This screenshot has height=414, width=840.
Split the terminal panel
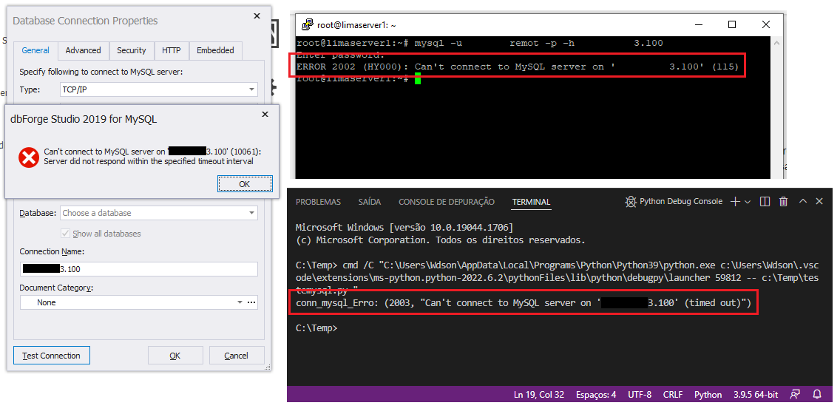pyautogui.click(x=765, y=201)
